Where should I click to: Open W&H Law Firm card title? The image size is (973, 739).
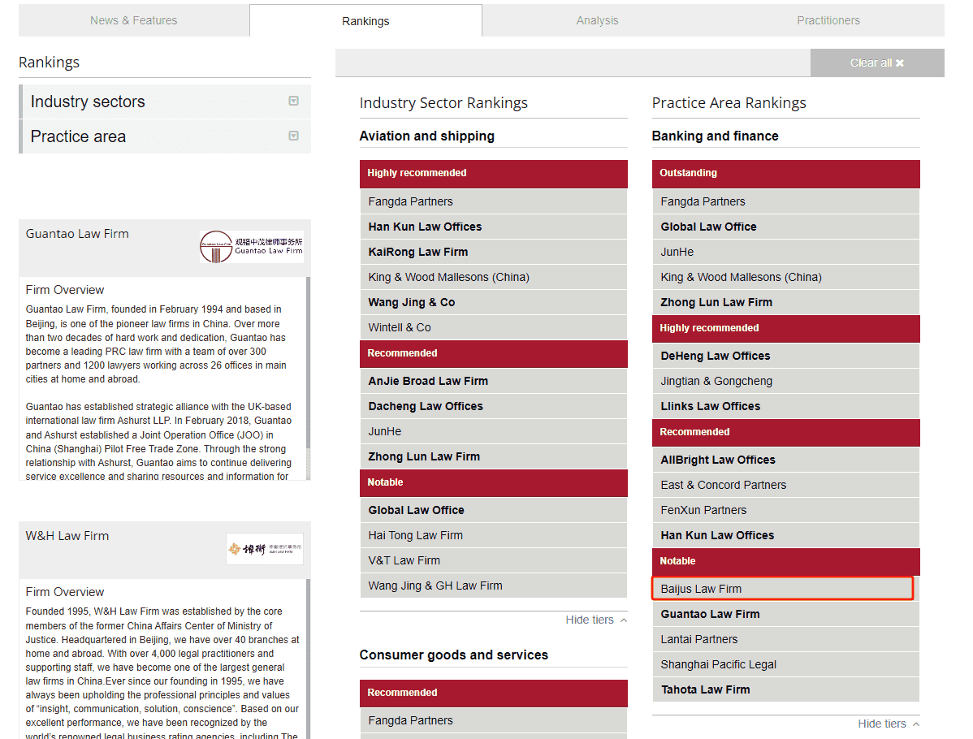[x=67, y=536]
